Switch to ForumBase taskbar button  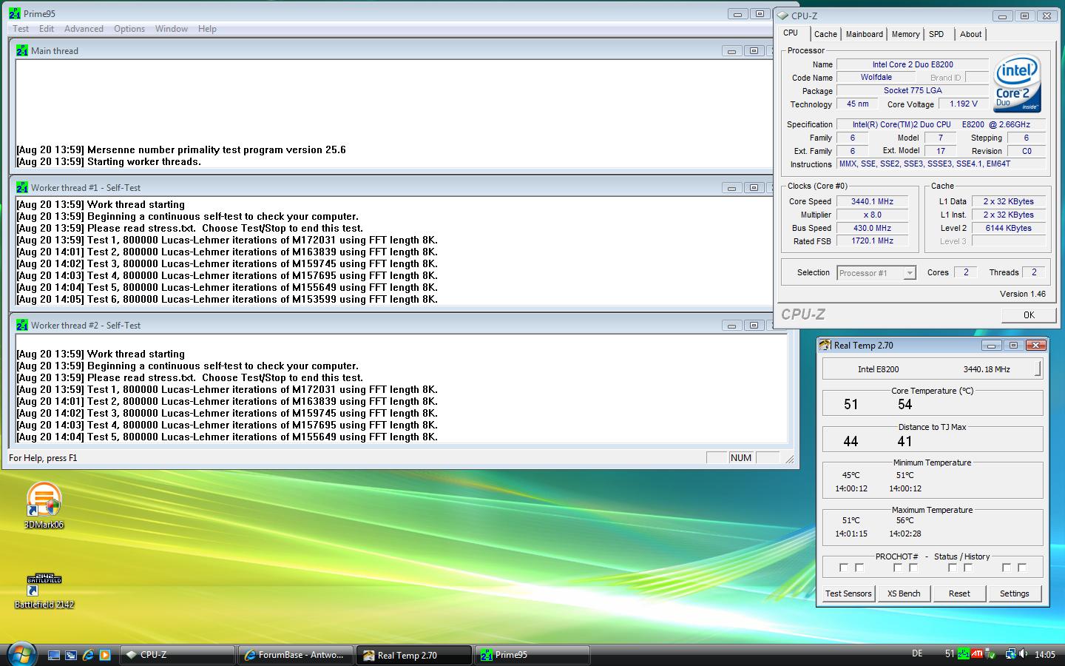(x=296, y=655)
